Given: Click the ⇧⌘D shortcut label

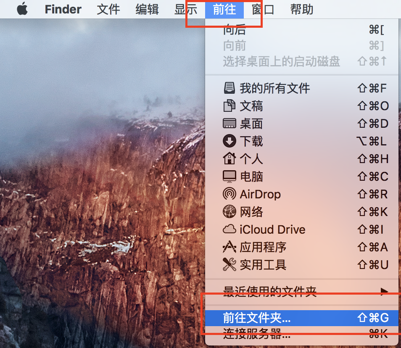Looking at the screenshot, I should pos(373,124).
